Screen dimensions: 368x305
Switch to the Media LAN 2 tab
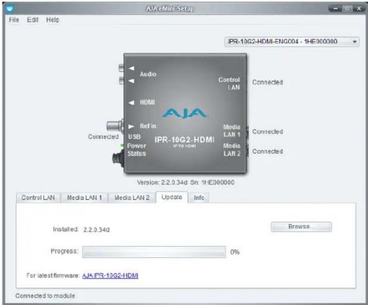[132, 198]
